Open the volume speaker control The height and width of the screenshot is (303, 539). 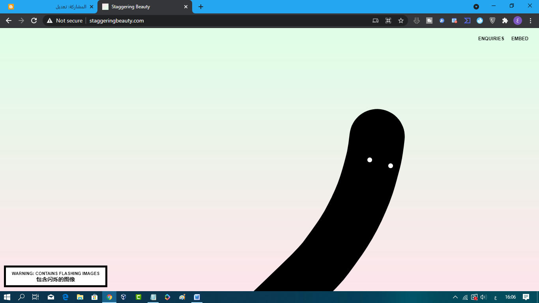[x=483, y=297]
